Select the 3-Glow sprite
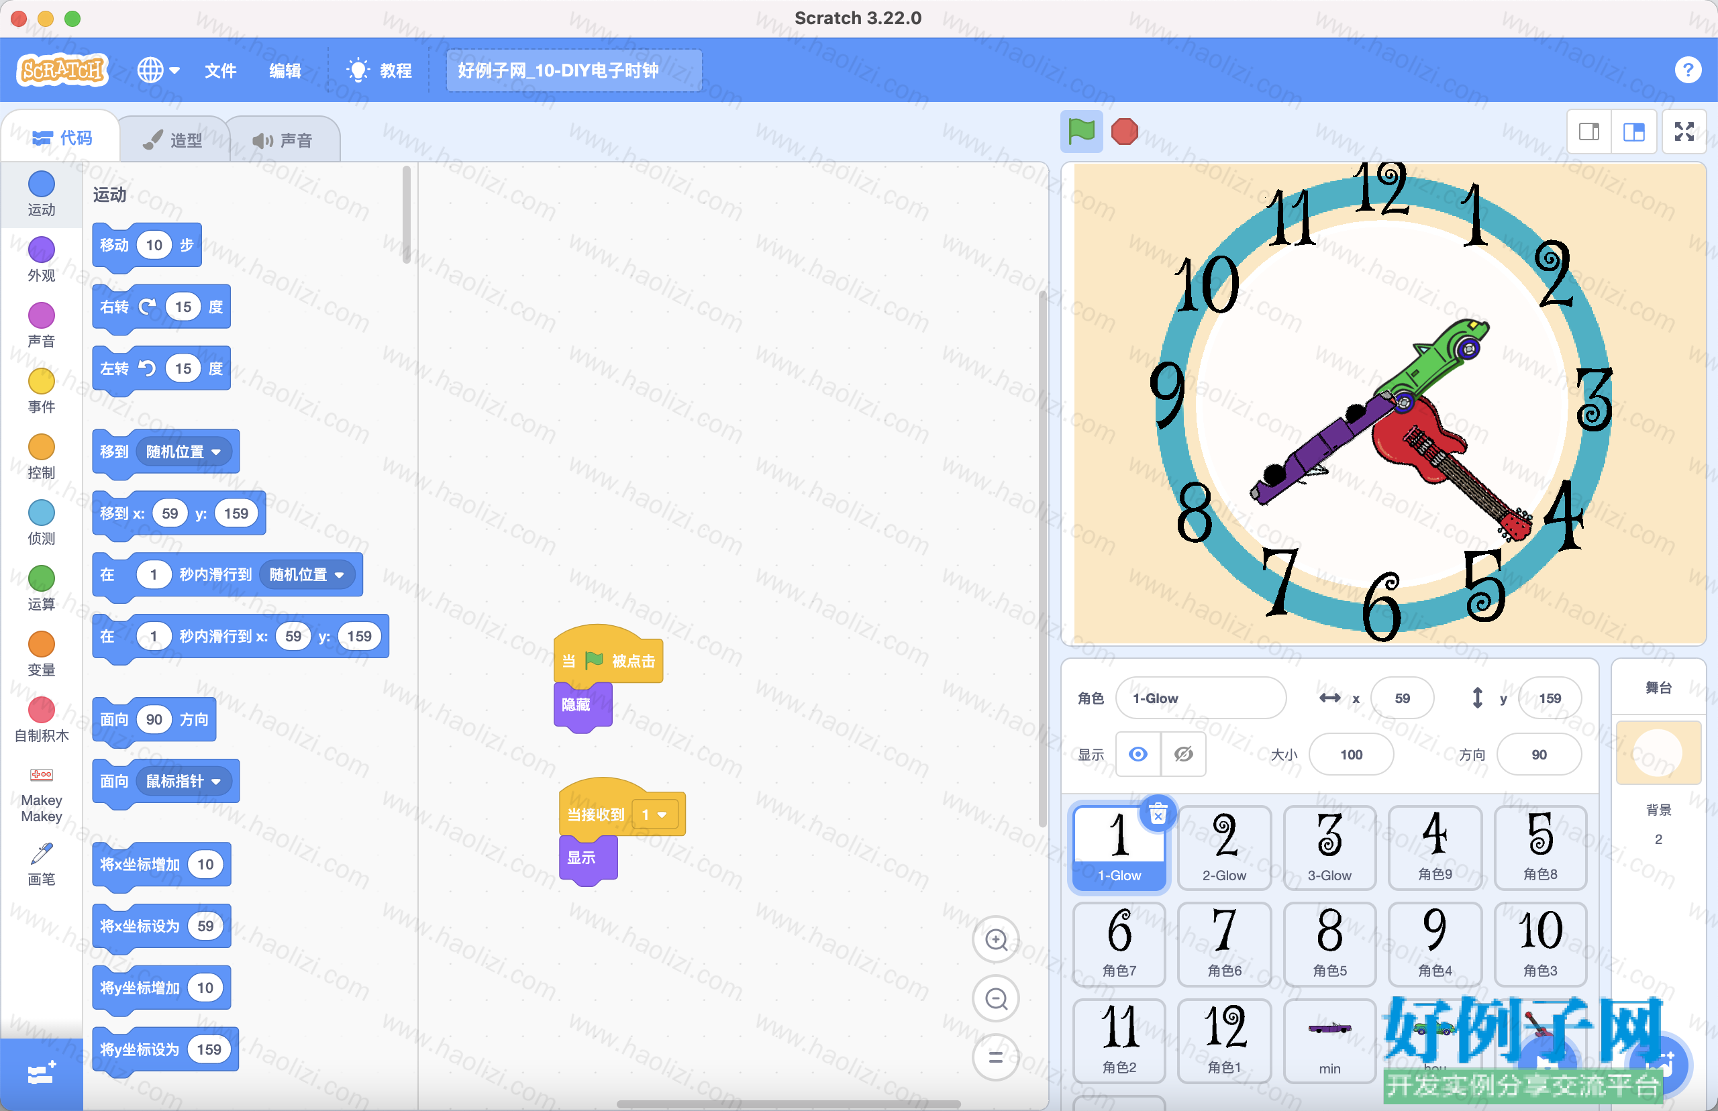 [x=1330, y=848]
